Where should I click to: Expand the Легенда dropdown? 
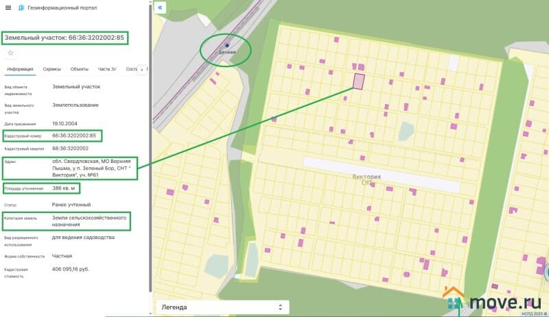click(222, 307)
